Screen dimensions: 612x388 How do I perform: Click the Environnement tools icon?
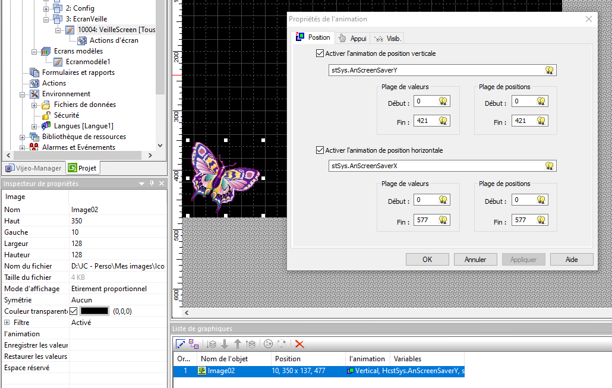(x=34, y=94)
